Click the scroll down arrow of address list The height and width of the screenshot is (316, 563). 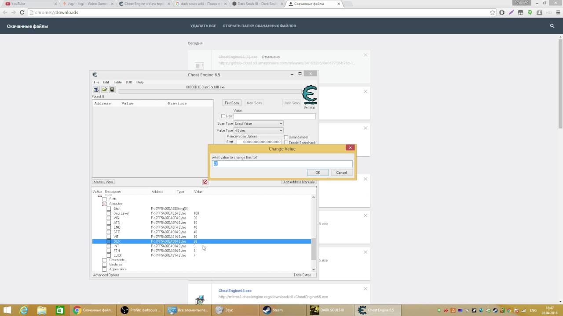pyautogui.click(x=314, y=269)
